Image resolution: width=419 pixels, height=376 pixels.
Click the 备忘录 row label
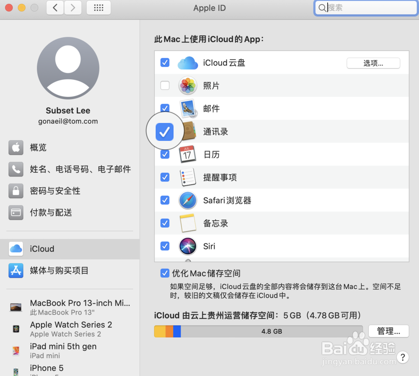[x=215, y=223]
